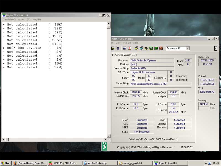This screenshot has width=221, height=166.
Task: Open About...(A) menu in Super PI
Action: pos(24,19)
